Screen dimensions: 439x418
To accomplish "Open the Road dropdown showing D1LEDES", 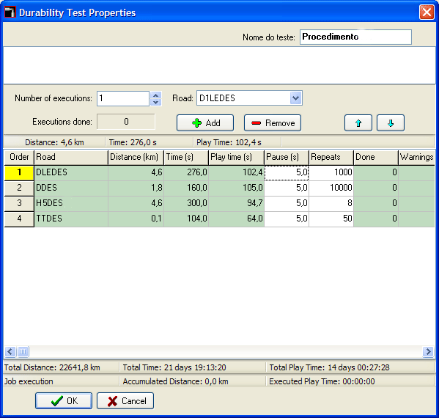I will pyautogui.click(x=295, y=98).
